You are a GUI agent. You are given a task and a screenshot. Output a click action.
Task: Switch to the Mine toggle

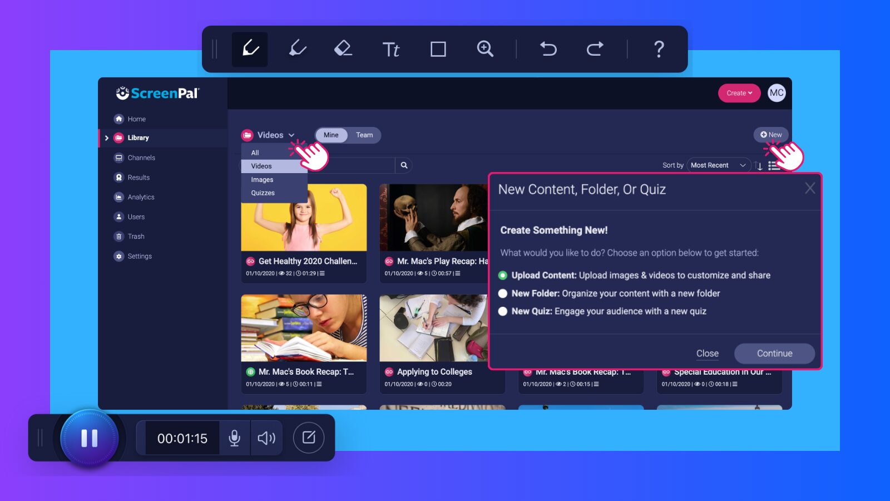pyautogui.click(x=331, y=135)
